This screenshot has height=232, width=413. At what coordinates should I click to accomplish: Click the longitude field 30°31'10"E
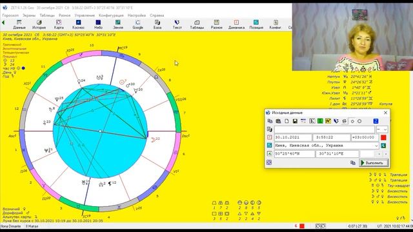337,153
